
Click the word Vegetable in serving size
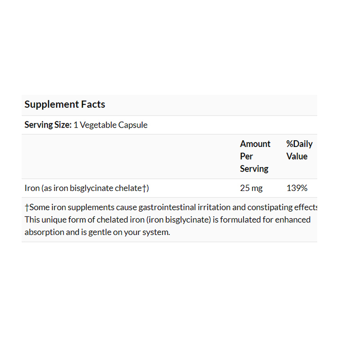[x=98, y=125]
